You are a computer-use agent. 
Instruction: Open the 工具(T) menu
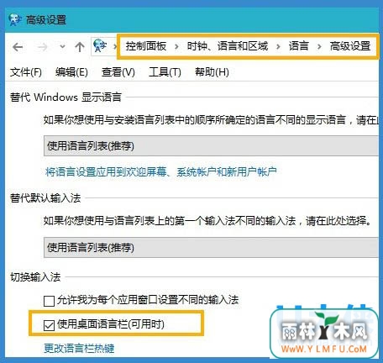165,72
